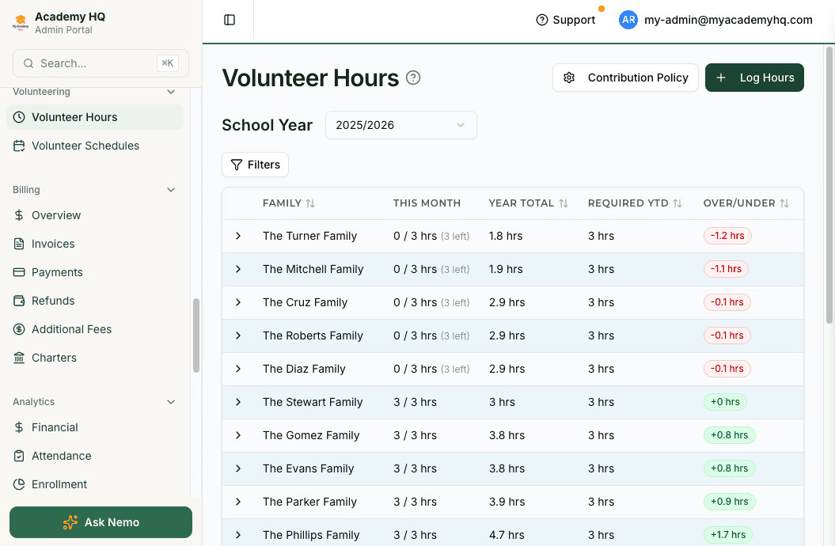Click the +1.7 hrs badge
Image resolution: width=835 pixels, height=546 pixels.
tap(728, 535)
